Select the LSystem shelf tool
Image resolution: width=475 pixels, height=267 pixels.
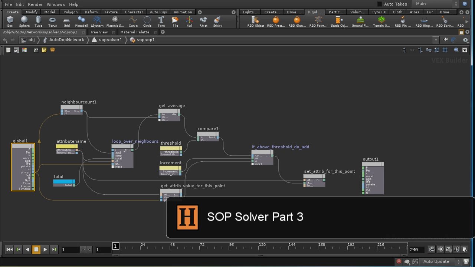click(97, 22)
